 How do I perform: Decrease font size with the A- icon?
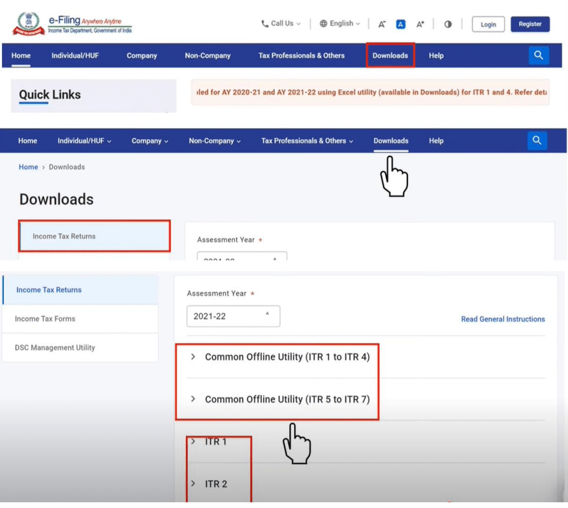coord(382,24)
